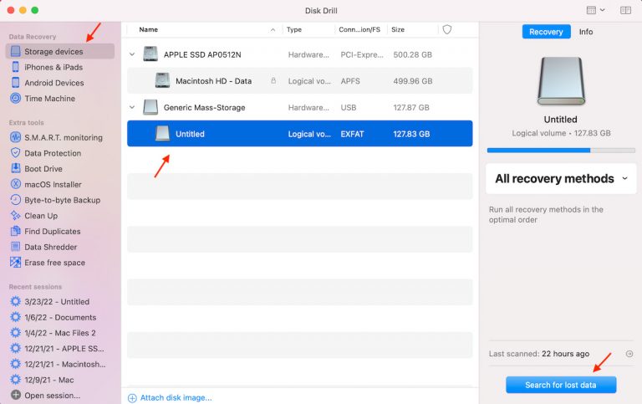Viewport: 642px width, 404px height.
Task: Click Last scanned: 22 hours ago text
Action: coord(539,354)
